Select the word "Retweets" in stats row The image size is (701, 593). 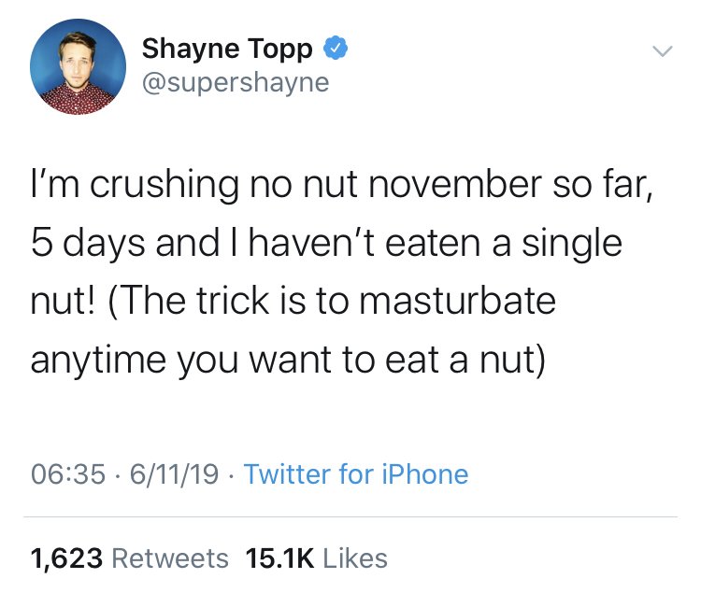(170, 558)
